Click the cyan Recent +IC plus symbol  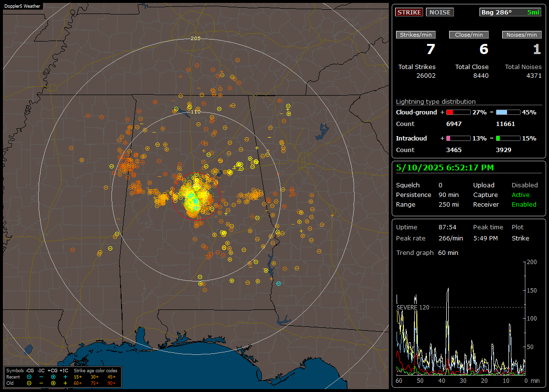[x=65, y=377]
